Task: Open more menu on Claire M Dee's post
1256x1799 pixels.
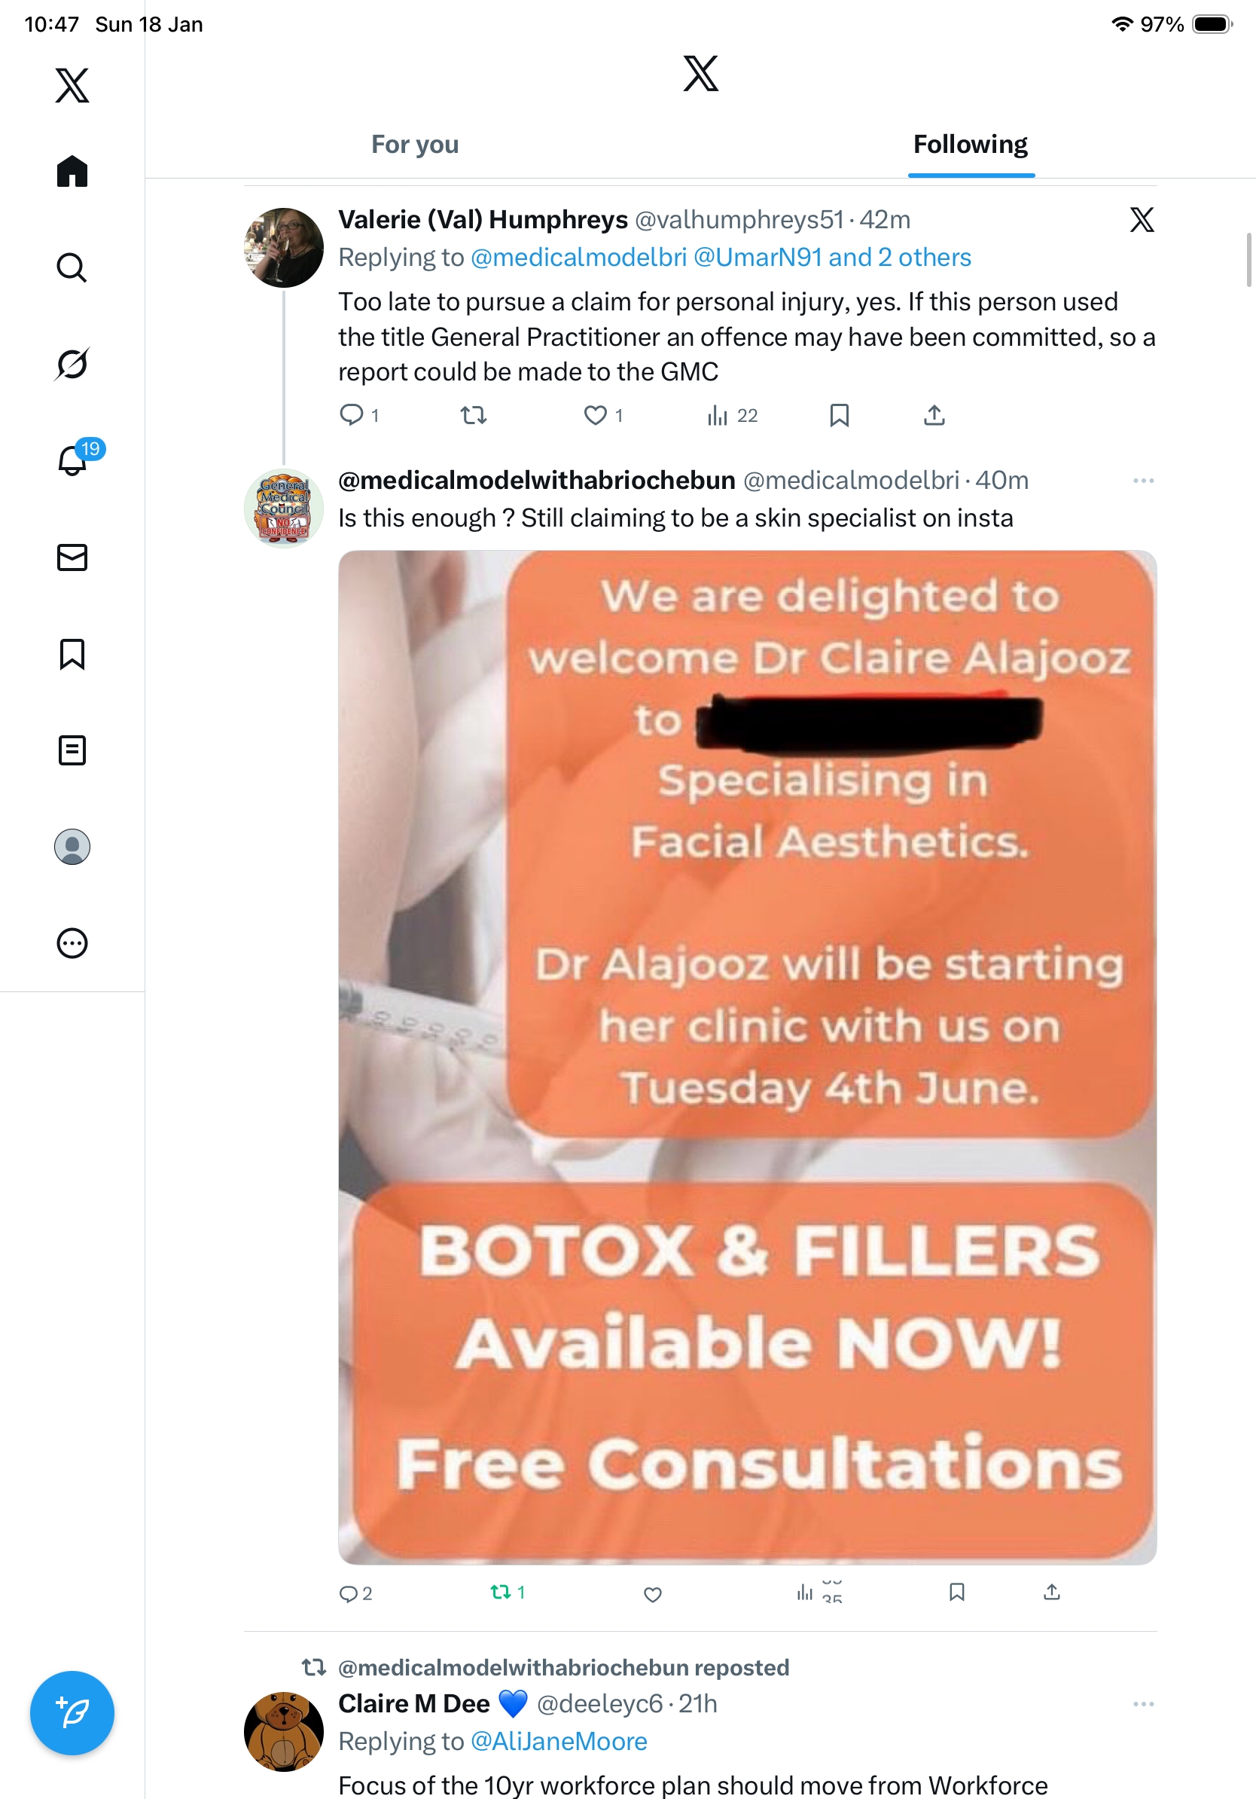Action: [x=1143, y=1703]
